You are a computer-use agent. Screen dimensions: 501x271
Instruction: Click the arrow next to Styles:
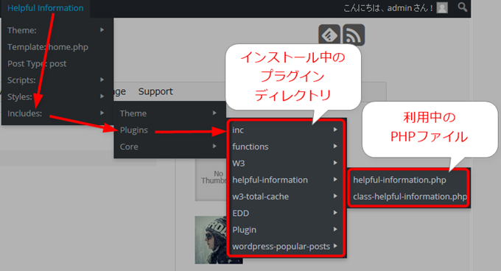coord(102,96)
